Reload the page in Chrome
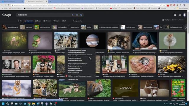This screenshot has width=189, height=106. 9,5
